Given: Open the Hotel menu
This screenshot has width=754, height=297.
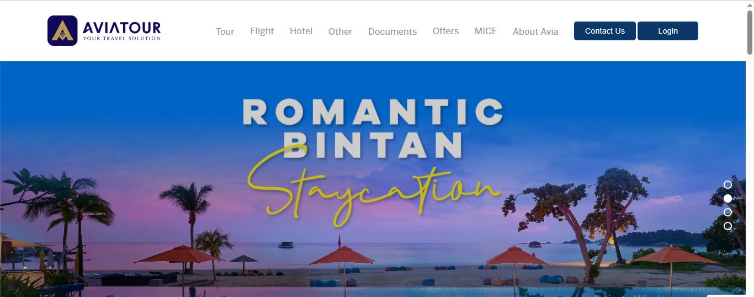Looking at the screenshot, I should (x=301, y=31).
